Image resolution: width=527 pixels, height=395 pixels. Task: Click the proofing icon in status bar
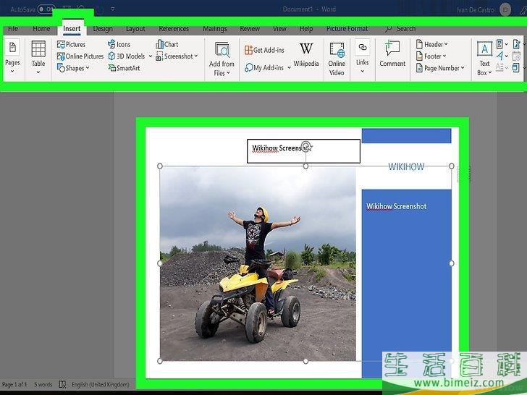tap(62, 384)
